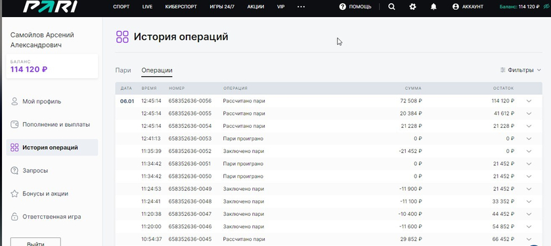Expand operation row 658352636-0053
Viewport: 551px width, 246px height.
529,138
